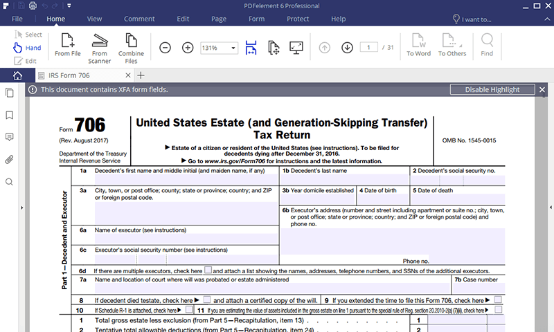Open the bookmarks panel
The image size is (554, 332).
tap(10, 115)
